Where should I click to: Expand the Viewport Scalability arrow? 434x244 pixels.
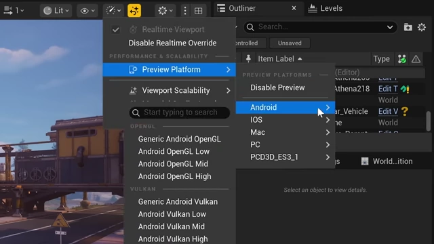(x=229, y=90)
